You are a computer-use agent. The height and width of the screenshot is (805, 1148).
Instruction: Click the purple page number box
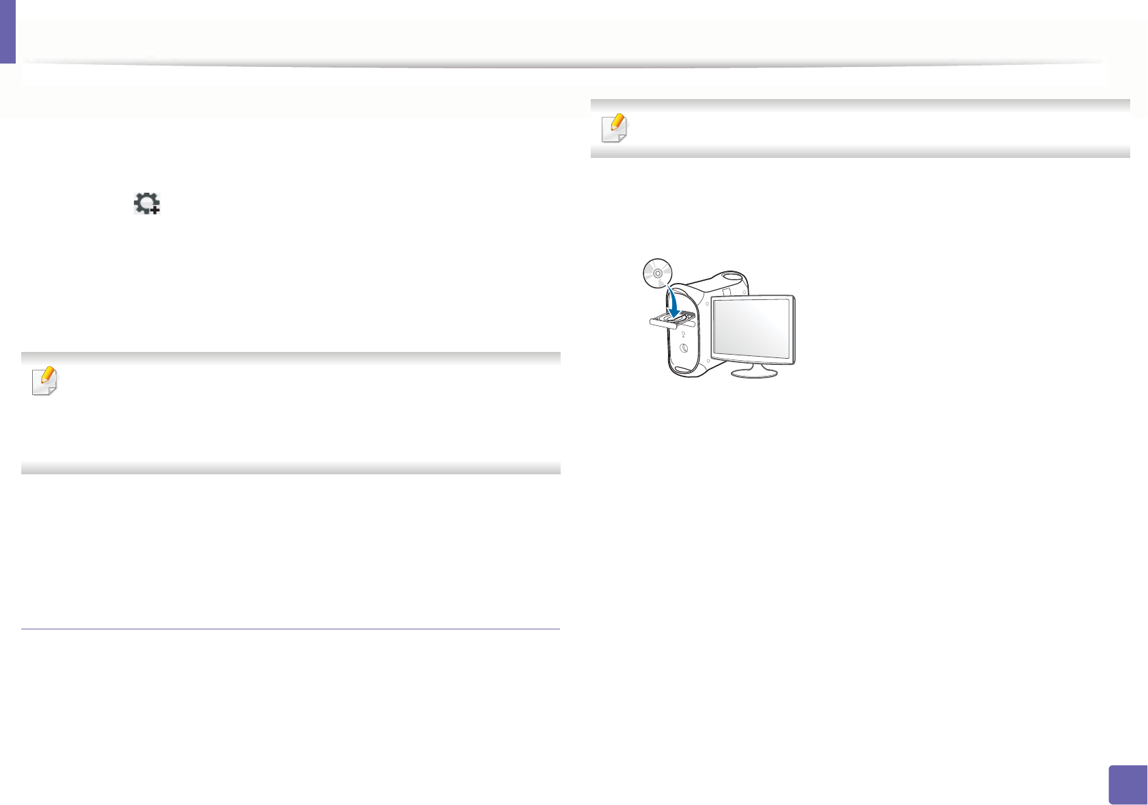pos(1126,784)
